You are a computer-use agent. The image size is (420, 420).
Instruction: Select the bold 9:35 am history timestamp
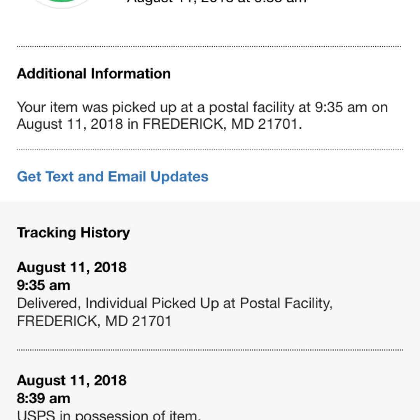coord(44,285)
